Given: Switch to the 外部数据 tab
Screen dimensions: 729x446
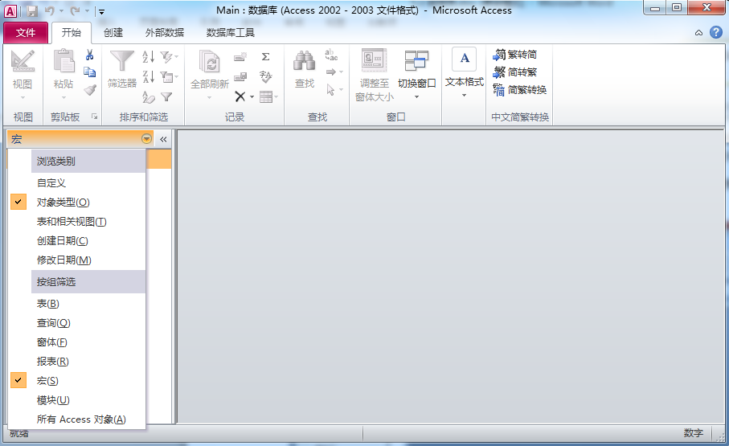Looking at the screenshot, I should pos(165,33).
